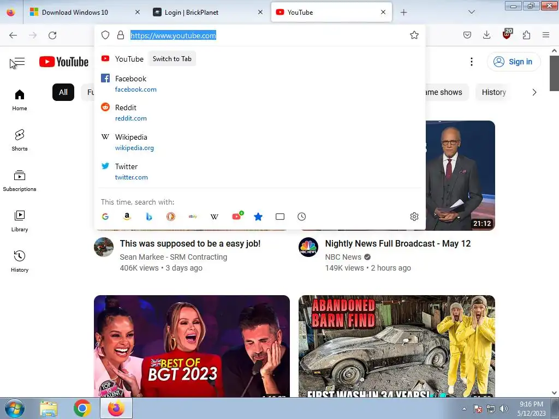Open the Best of BGT 2023 thumbnail

(192, 346)
